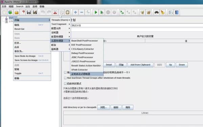Viewport: 203px width, 127px height.
Task: Toggle the 函数测试模式 checkbox
Action: click(x=65, y=83)
